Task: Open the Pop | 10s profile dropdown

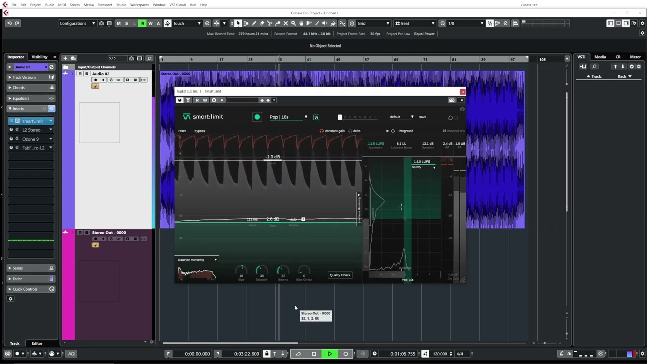Action: [x=288, y=117]
